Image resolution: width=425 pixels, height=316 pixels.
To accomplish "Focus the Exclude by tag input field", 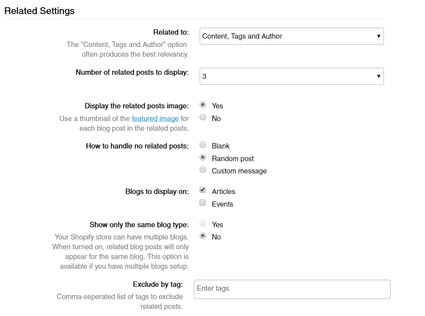I will [x=292, y=289].
